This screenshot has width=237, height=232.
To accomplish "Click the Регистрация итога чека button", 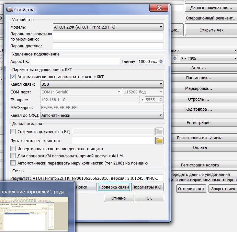I will click(199, 138).
